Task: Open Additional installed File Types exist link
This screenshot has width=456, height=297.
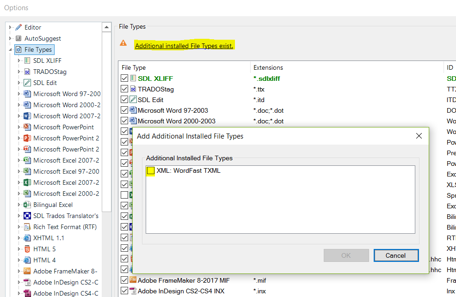Action: (x=184, y=46)
